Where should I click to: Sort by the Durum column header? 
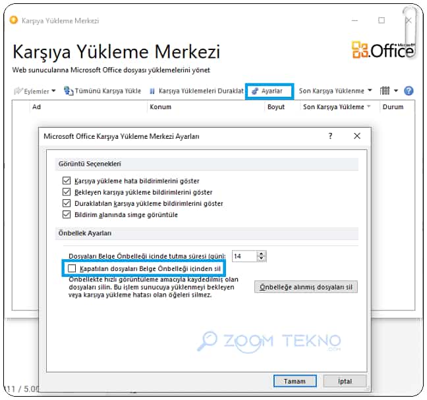(393, 107)
